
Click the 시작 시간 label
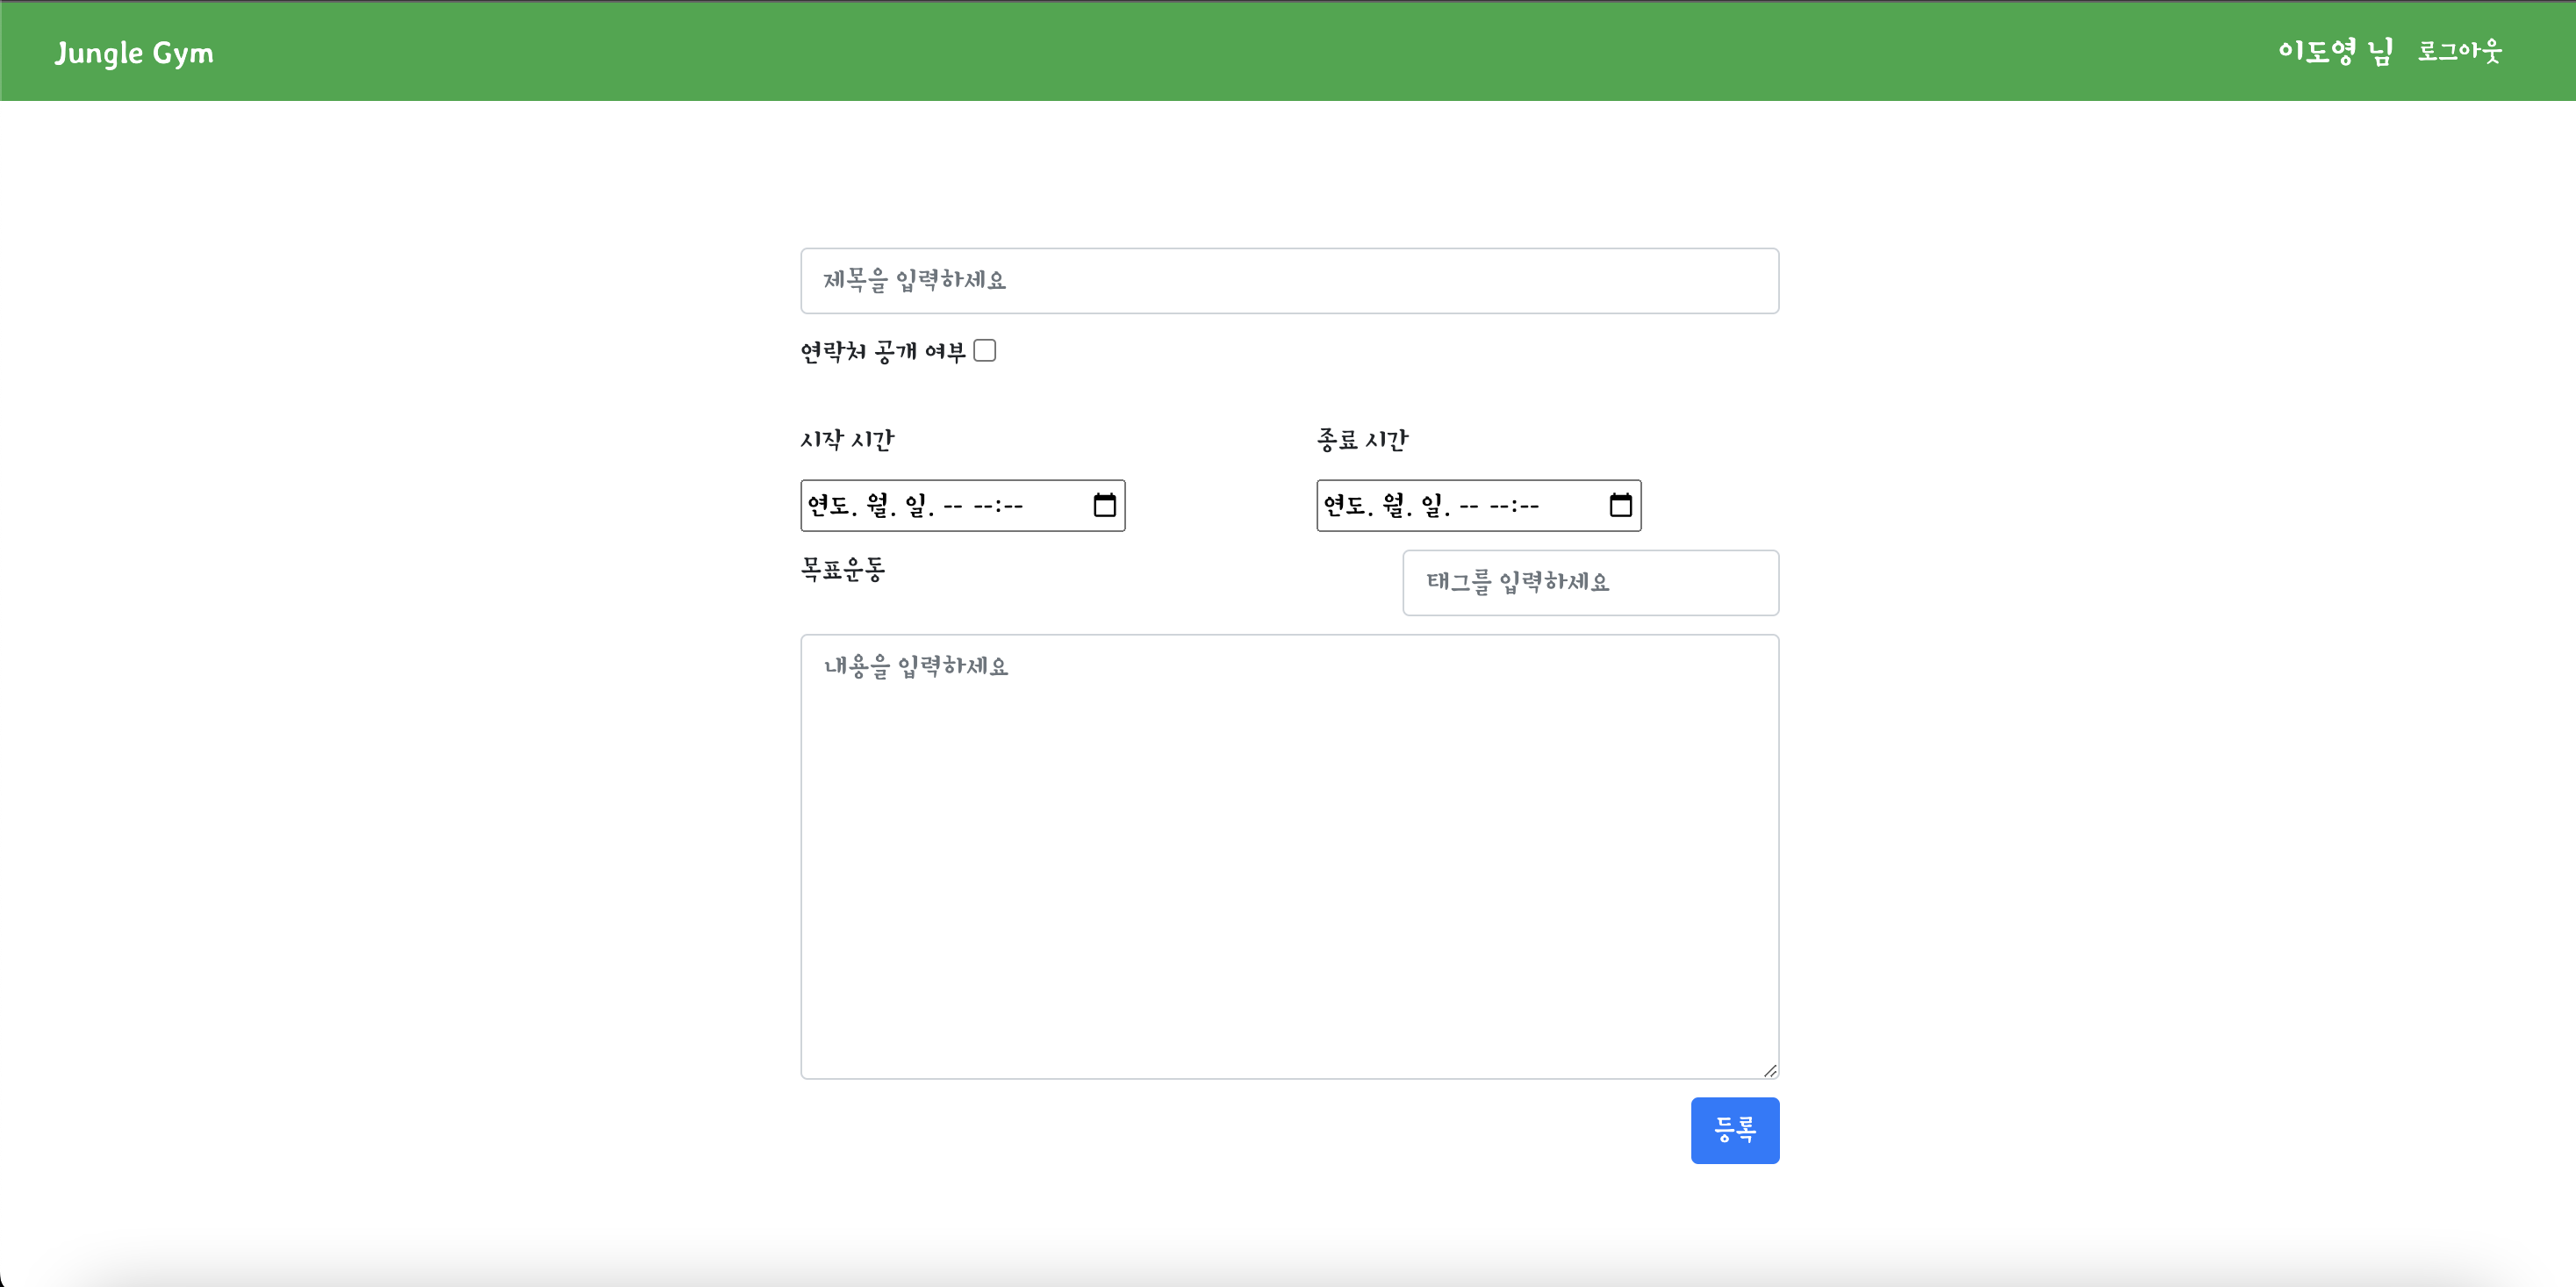[x=847, y=440]
